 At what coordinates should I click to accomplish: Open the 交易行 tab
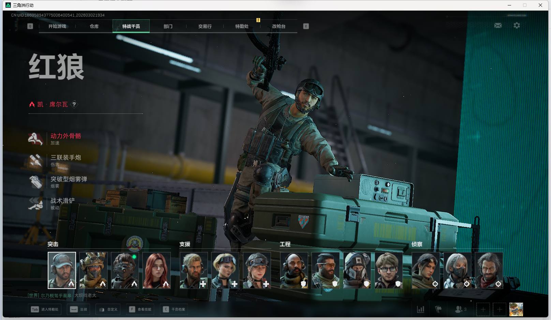(205, 26)
